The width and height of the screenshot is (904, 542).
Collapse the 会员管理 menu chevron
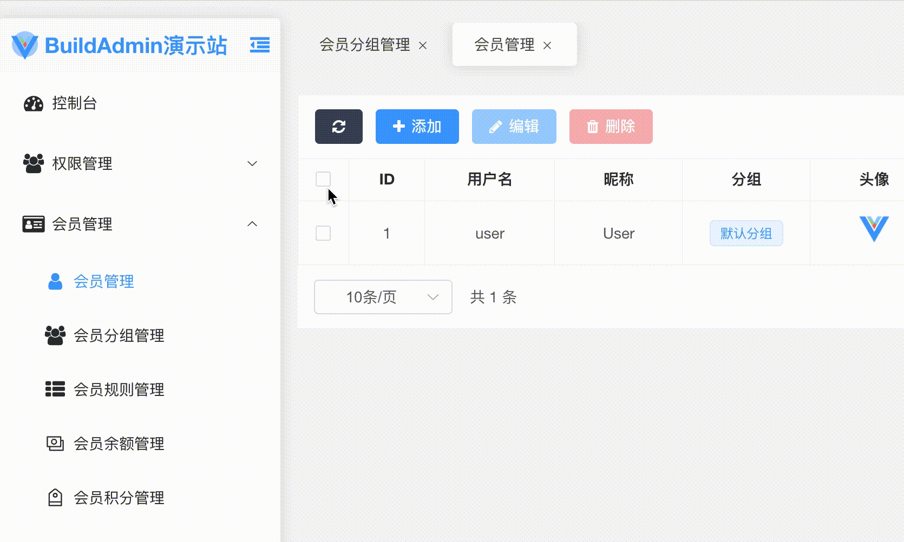252,224
